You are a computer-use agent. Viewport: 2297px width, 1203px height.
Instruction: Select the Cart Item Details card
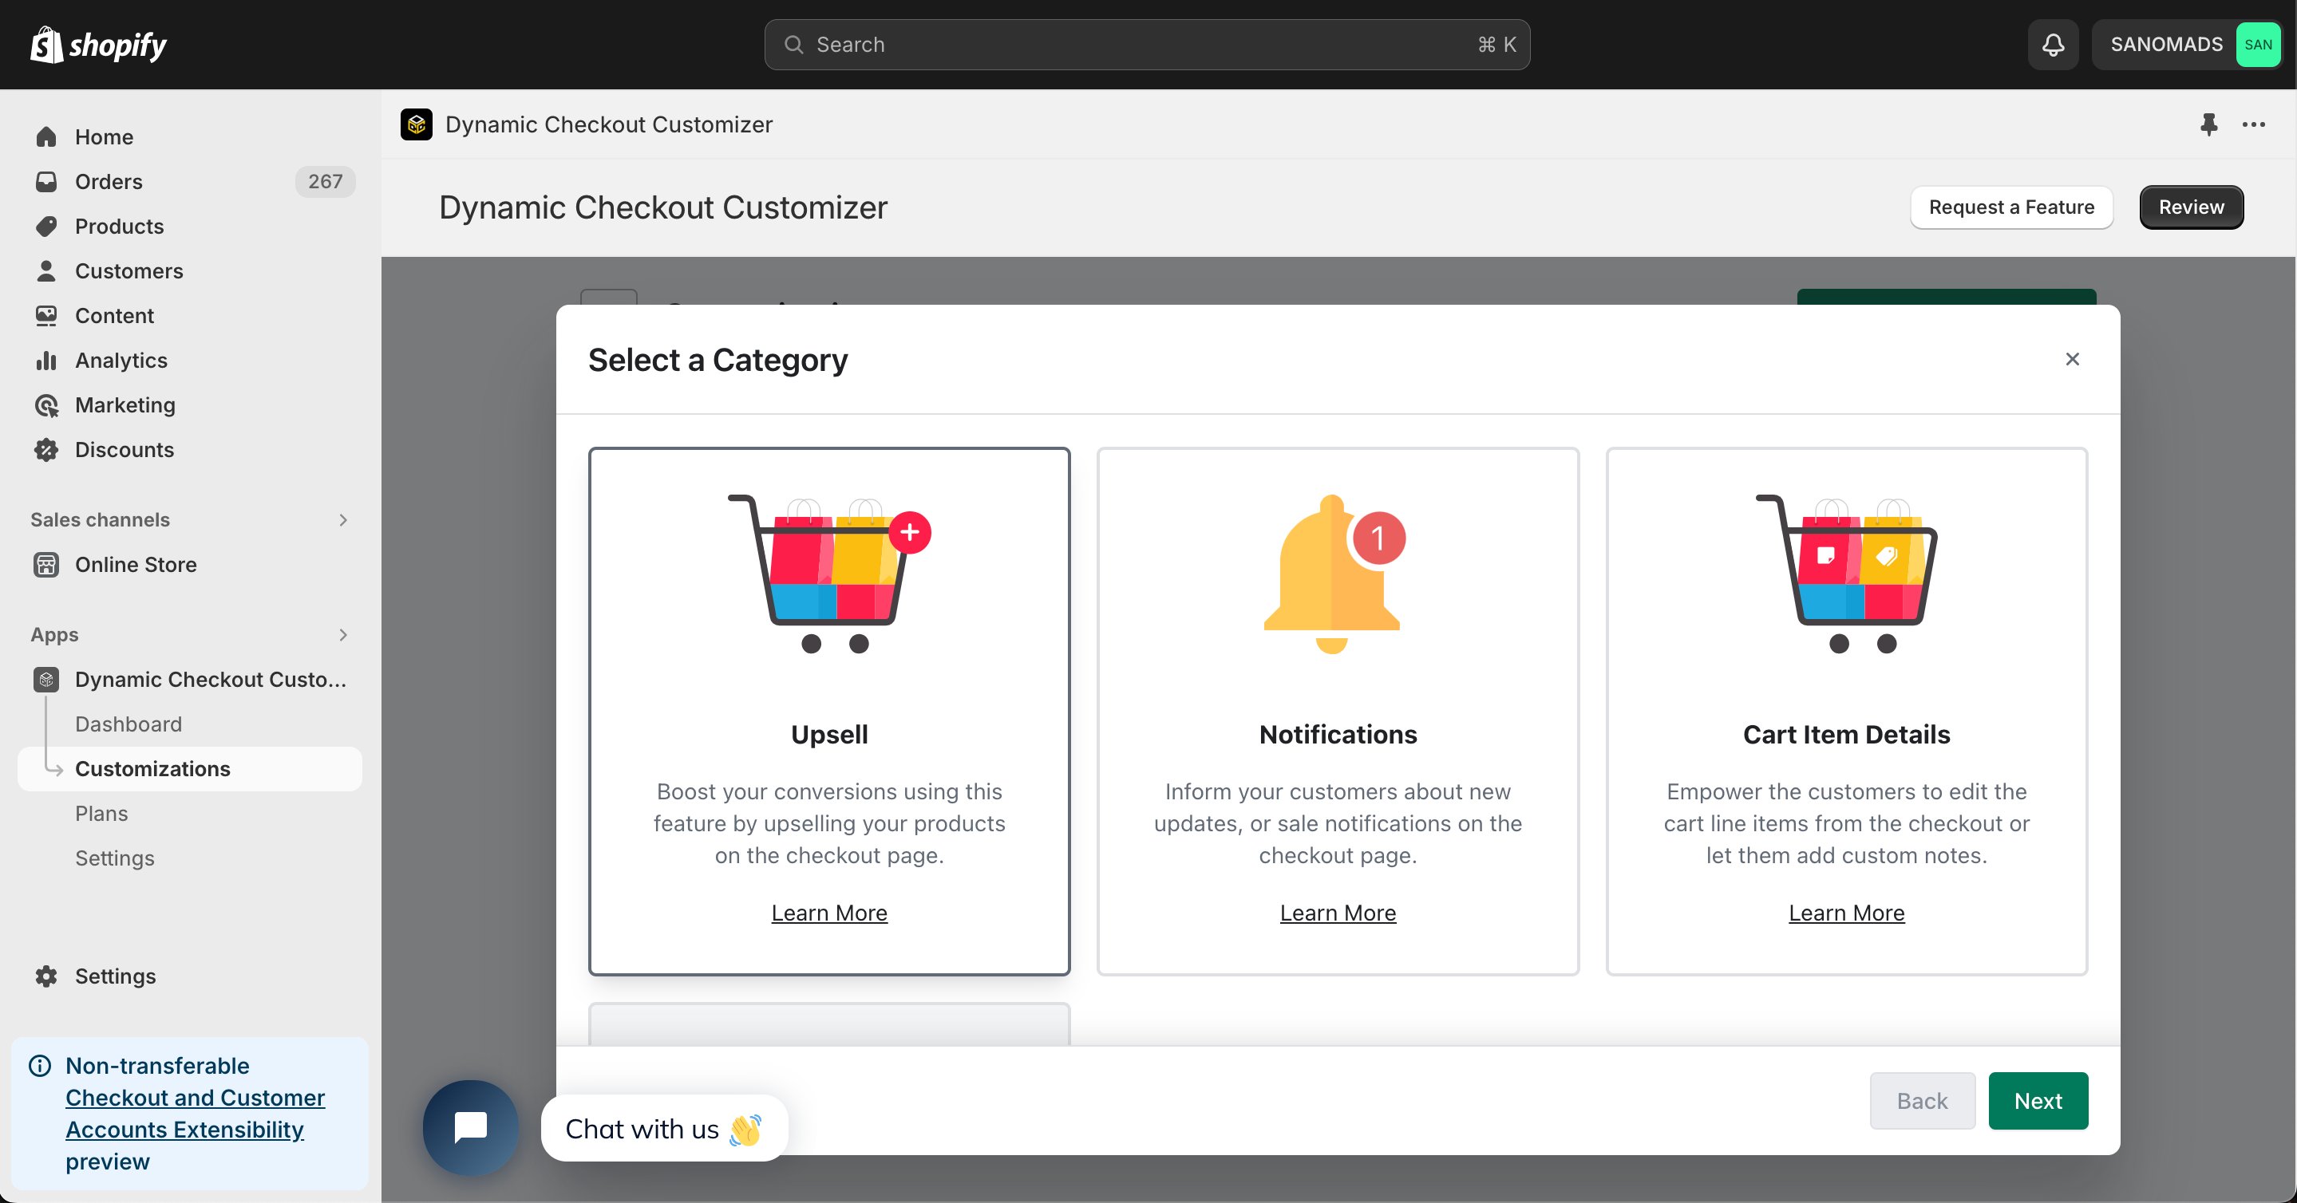tap(1847, 711)
